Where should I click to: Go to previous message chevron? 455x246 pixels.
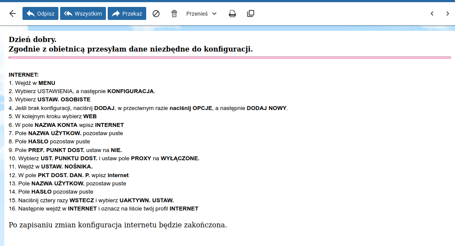[432, 13]
